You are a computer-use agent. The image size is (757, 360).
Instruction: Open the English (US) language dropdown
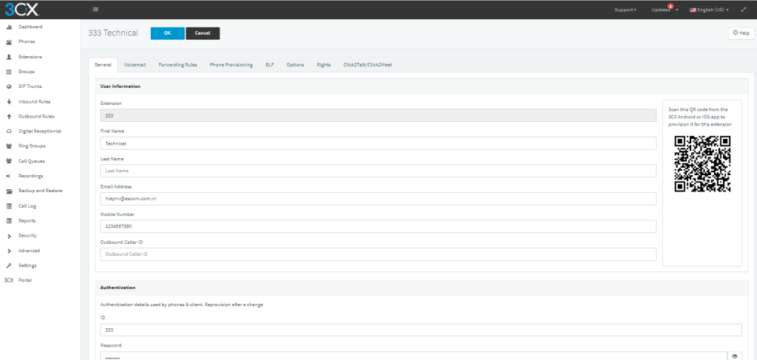pyautogui.click(x=709, y=10)
